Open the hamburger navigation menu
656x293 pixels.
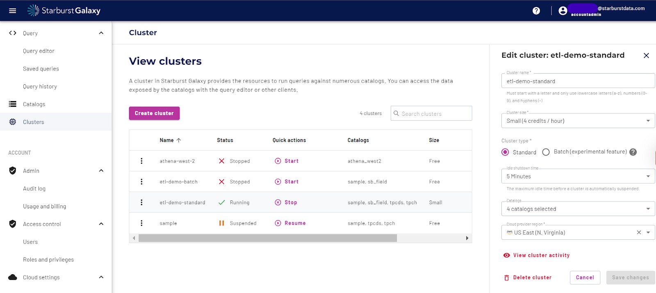[x=13, y=11]
